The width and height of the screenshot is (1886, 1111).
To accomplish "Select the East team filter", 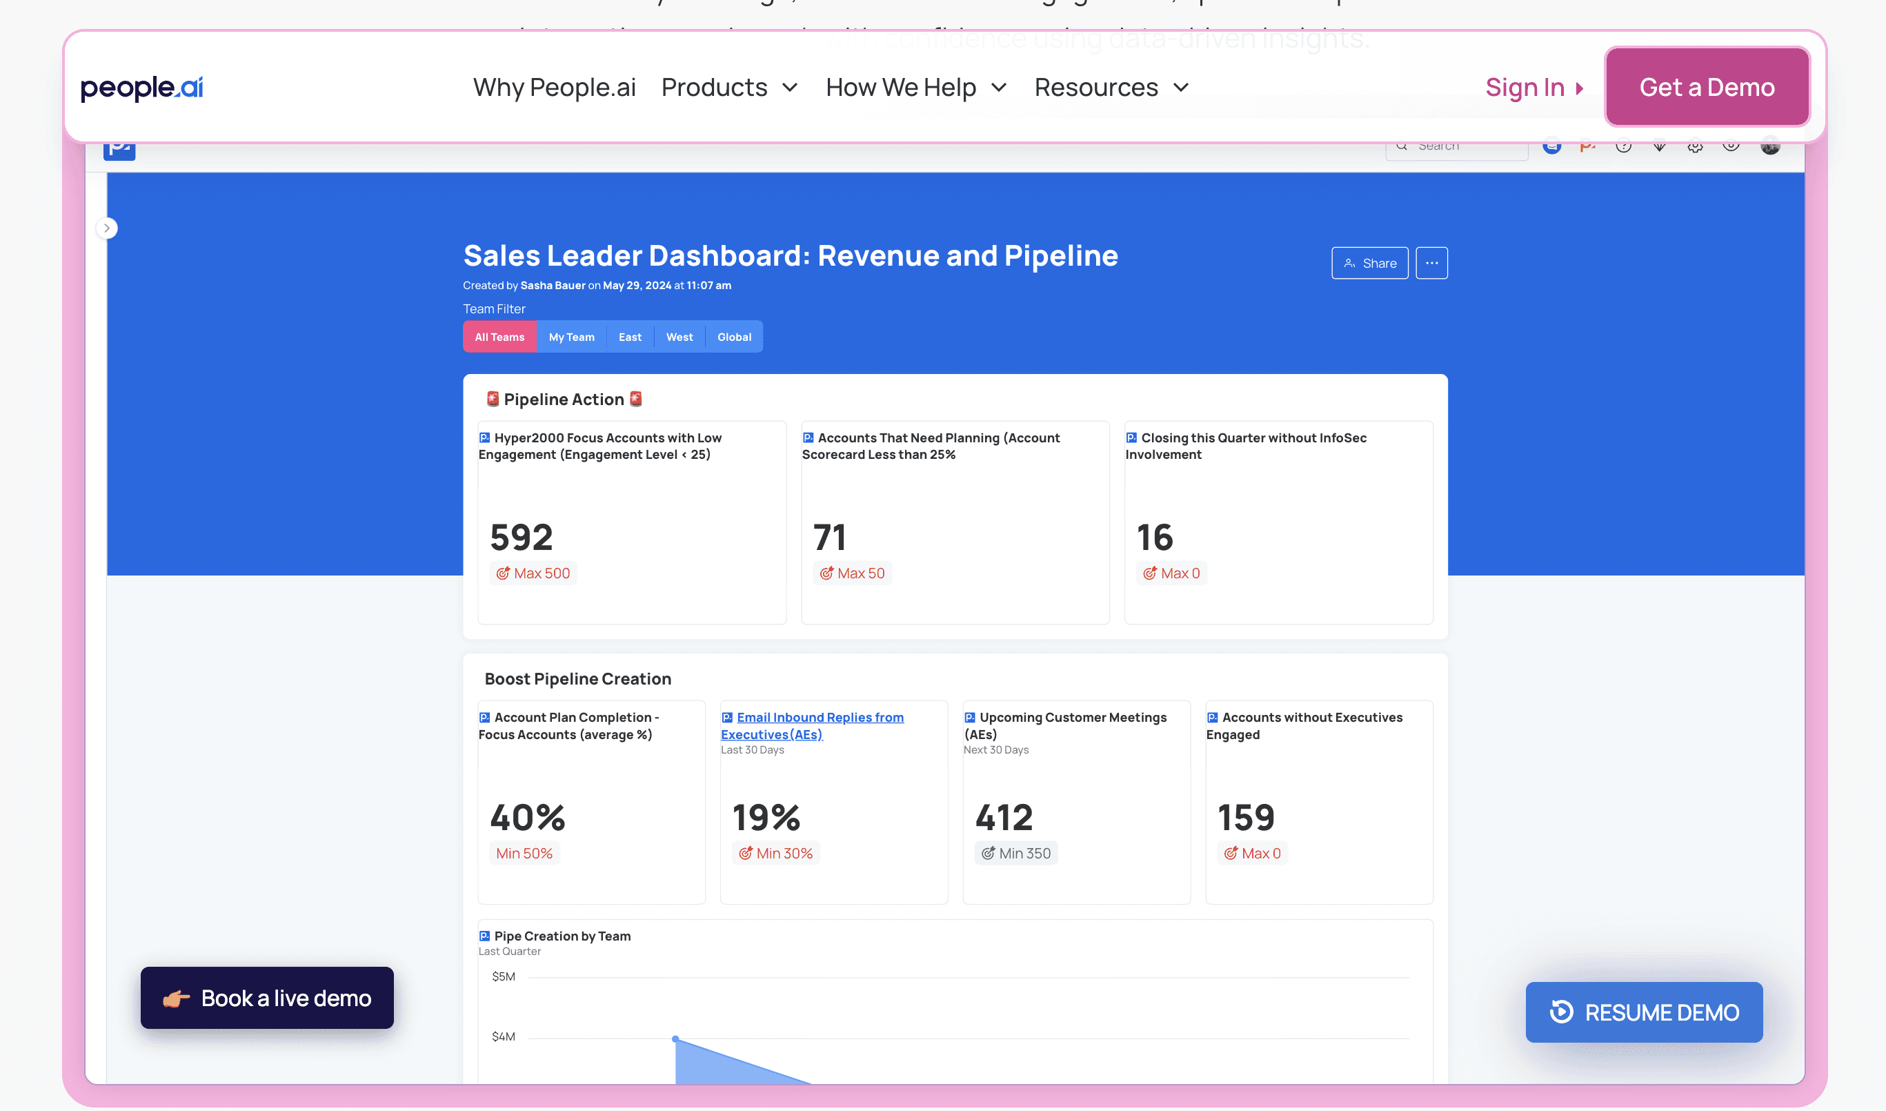I will pos(629,336).
